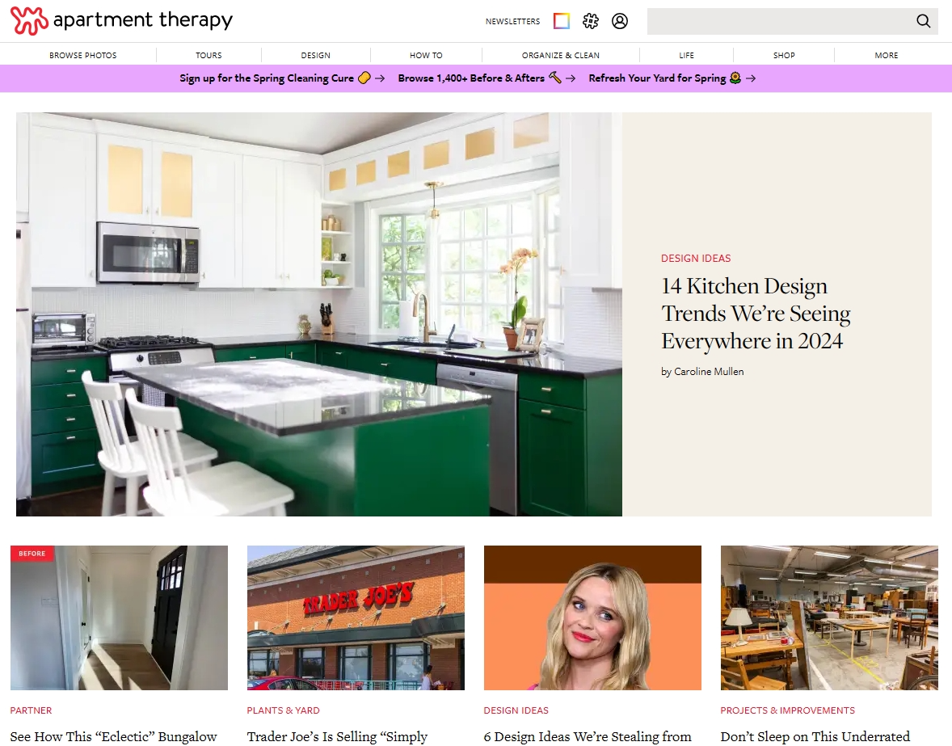
Task: Expand the DESIGN navigation menu
Action: [315, 55]
